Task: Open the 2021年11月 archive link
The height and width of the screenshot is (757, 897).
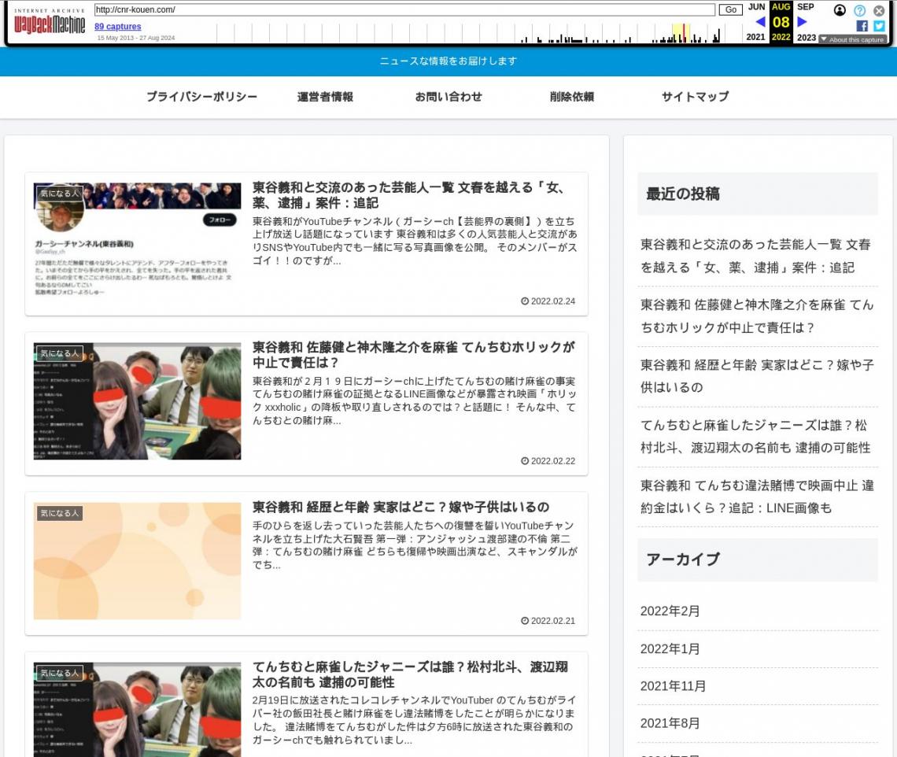Action: pos(673,686)
